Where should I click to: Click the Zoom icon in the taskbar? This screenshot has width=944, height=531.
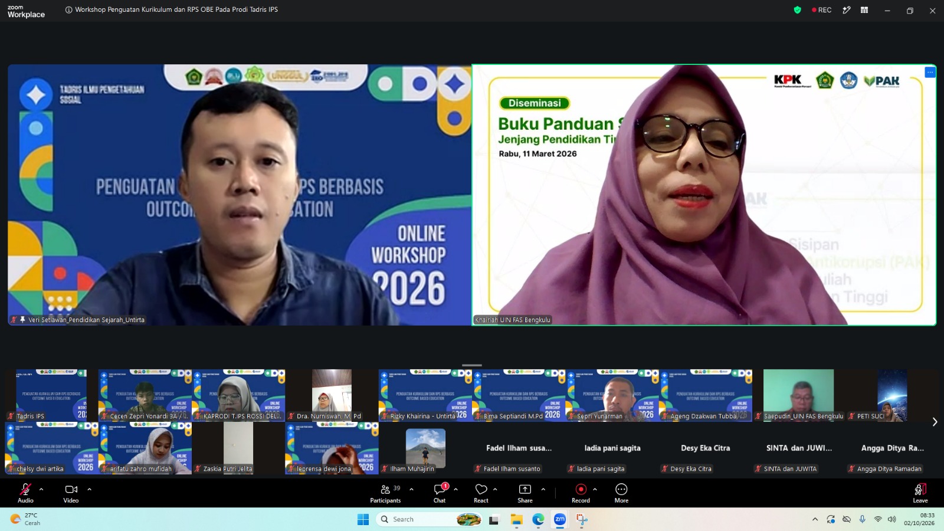560,519
